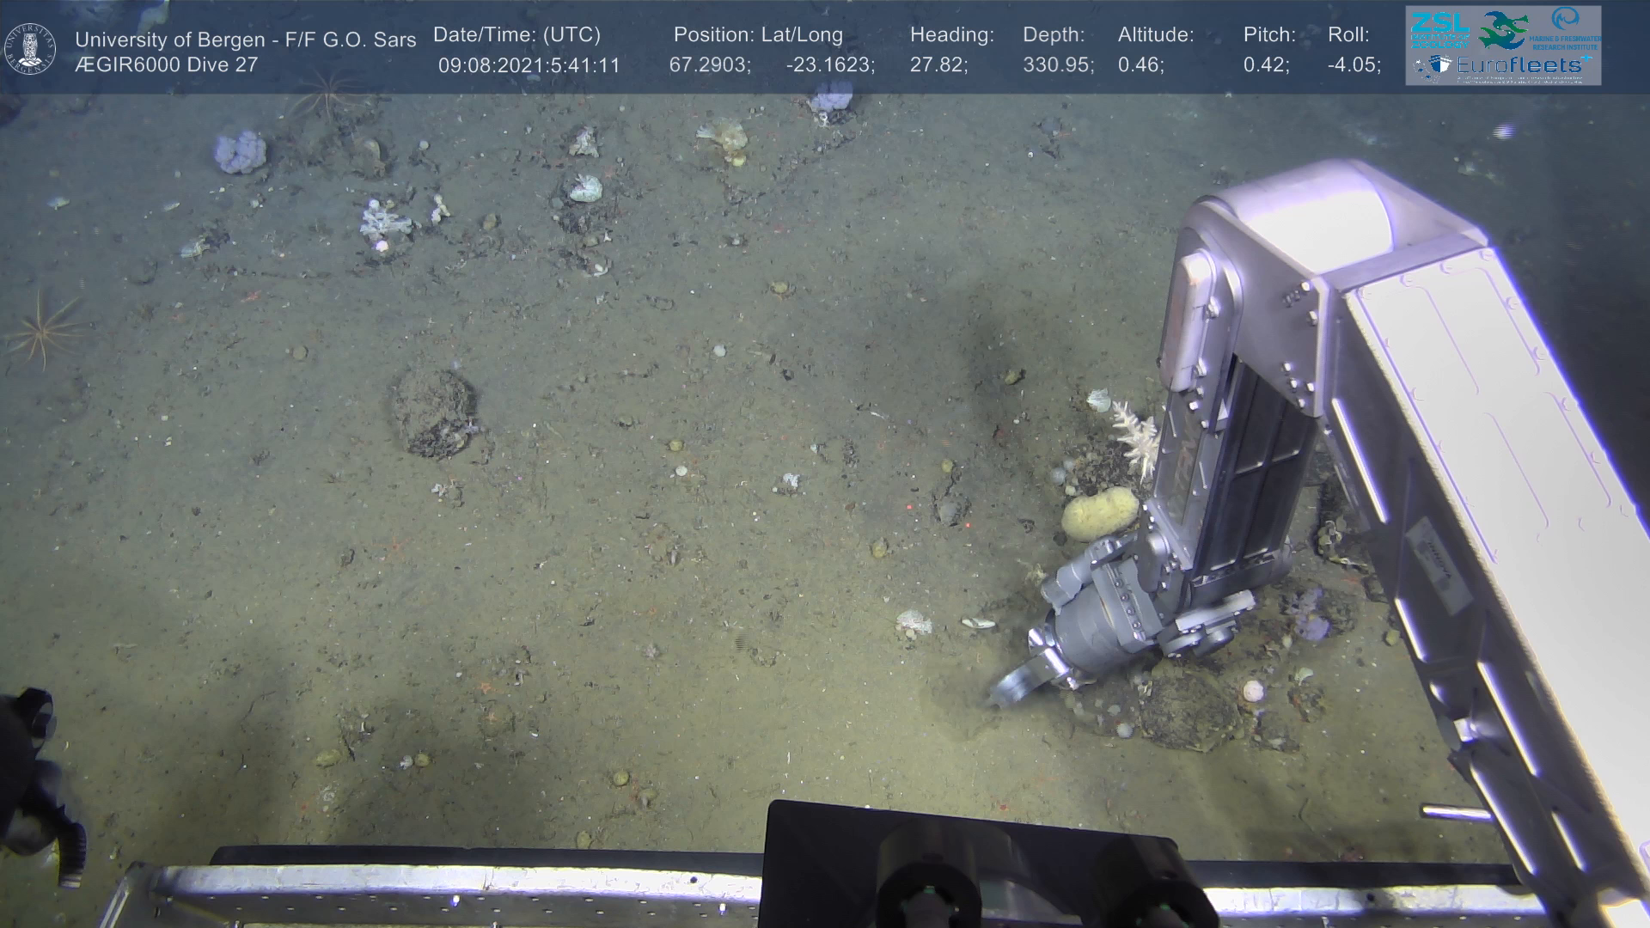The height and width of the screenshot is (928, 1650).
Task: Click the Eurofleets+ logo
Action: [x=1517, y=65]
